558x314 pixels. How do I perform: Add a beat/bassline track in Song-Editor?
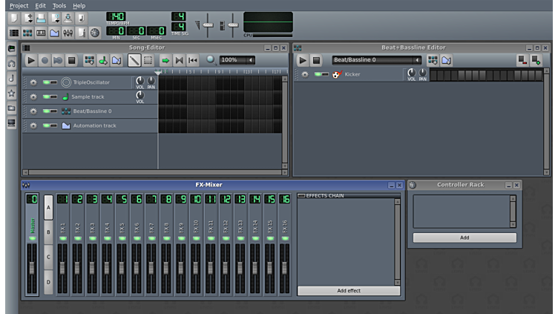pos(89,60)
